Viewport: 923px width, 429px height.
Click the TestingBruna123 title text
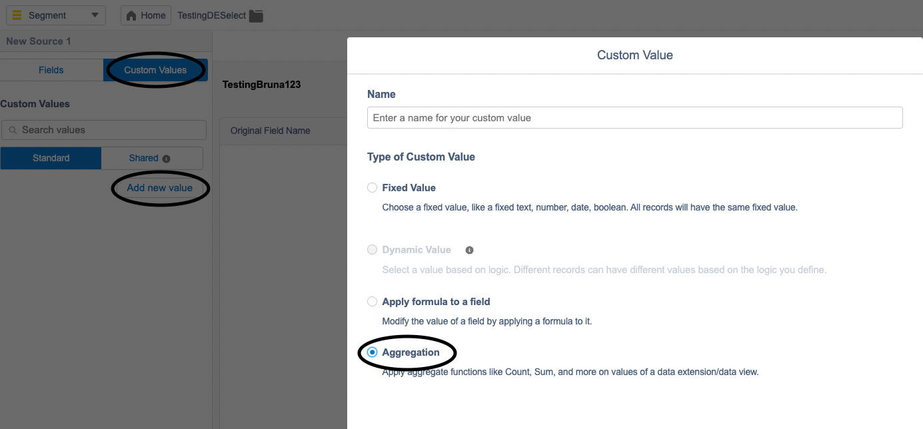coord(261,85)
